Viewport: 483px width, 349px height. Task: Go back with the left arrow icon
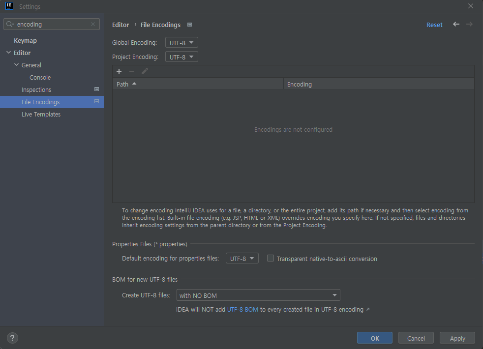point(456,24)
